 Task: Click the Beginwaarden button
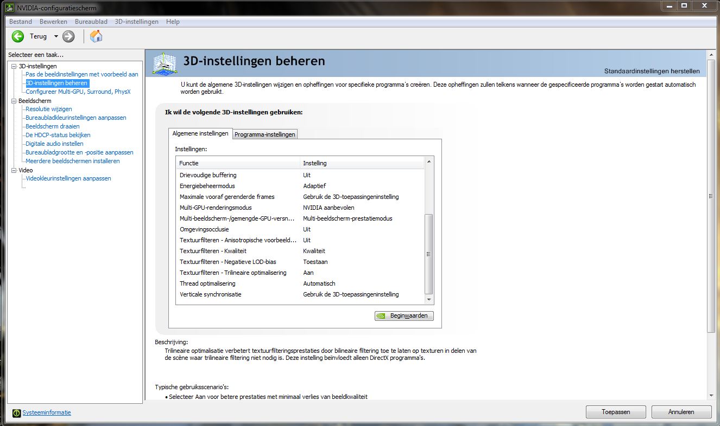point(404,315)
